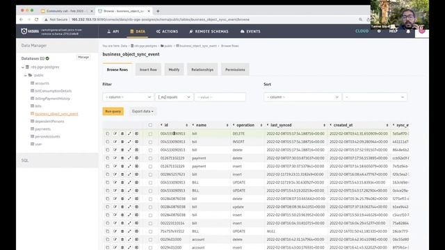Expand the 002840876038 update row

pyautogui.click(x=129, y=207)
